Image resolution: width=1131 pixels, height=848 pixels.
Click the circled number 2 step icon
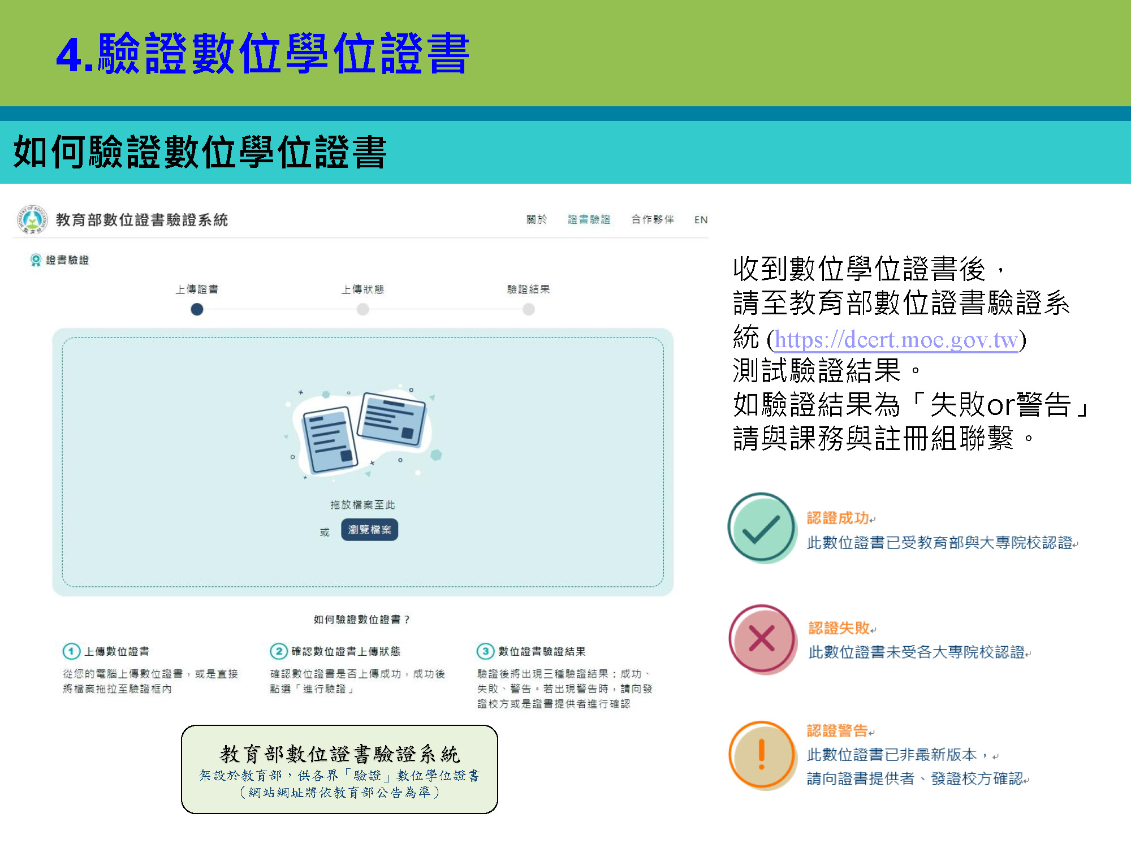pyautogui.click(x=278, y=651)
